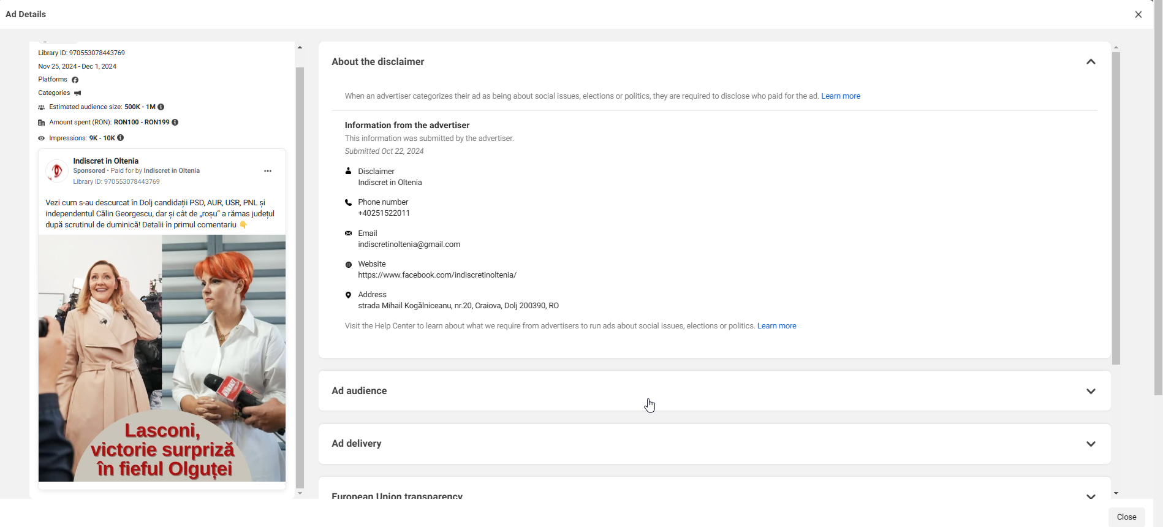The height and width of the screenshot is (527, 1163).
Task: Click the megaphone Categories icon
Action: click(x=78, y=93)
